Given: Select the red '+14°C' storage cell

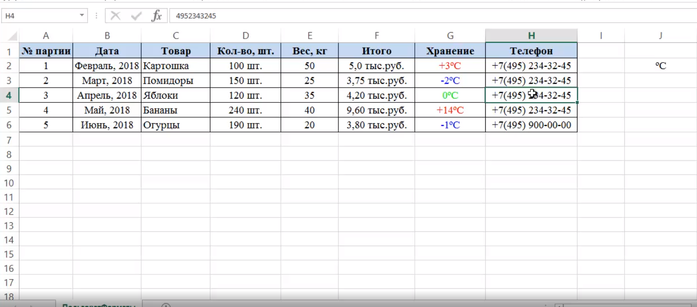Looking at the screenshot, I should 450,110.
